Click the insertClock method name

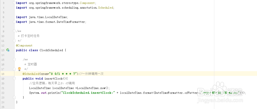click(x=54, y=78)
